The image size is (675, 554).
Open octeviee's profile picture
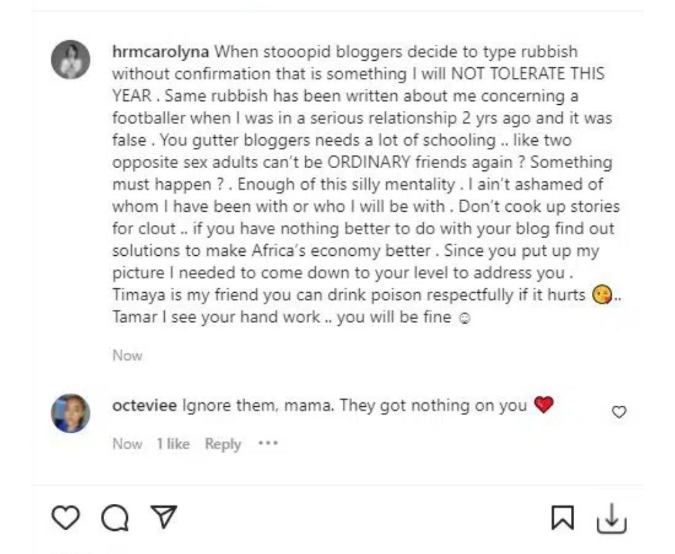71,414
